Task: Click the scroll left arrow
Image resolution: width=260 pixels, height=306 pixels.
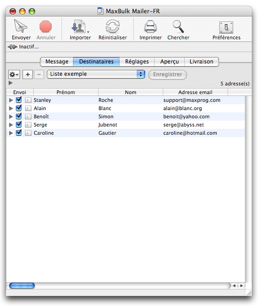Action: [234, 286]
